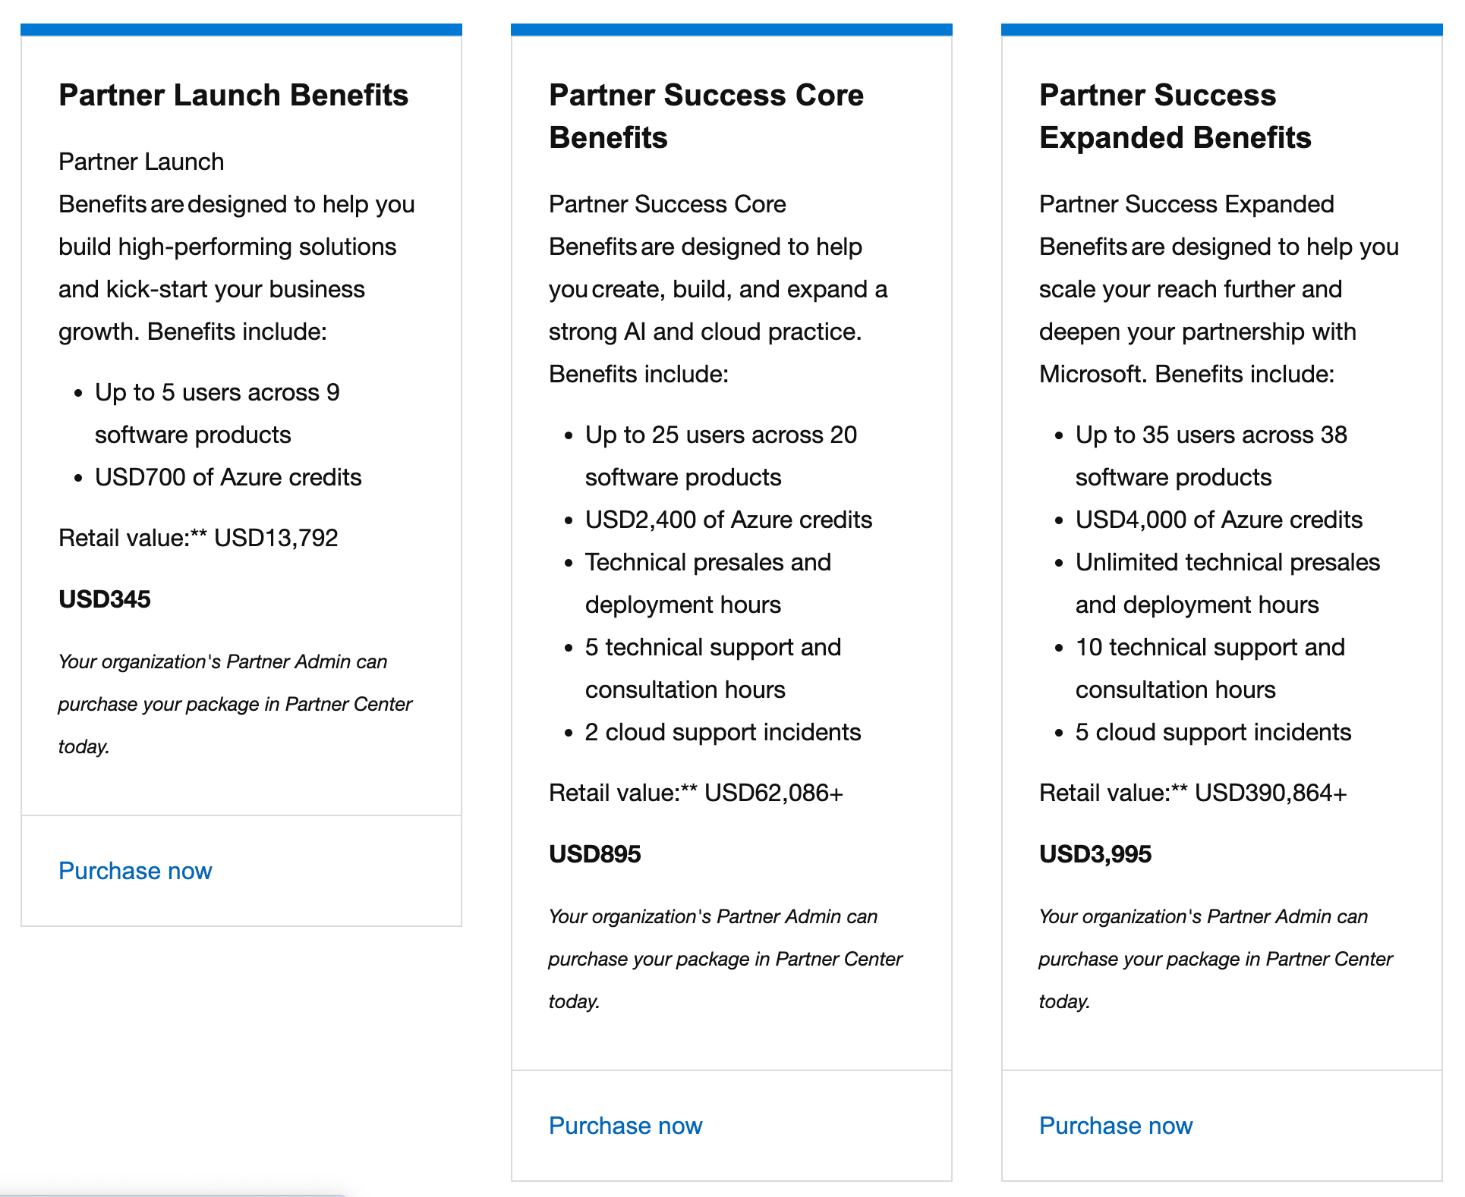1465x1197 pixels.
Task: Click the USD895 price text
Action: click(595, 854)
